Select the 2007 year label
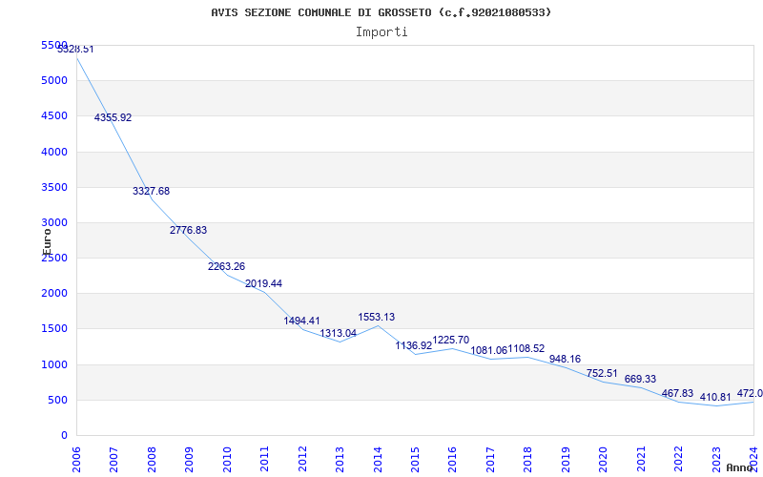 [x=113, y=460]
